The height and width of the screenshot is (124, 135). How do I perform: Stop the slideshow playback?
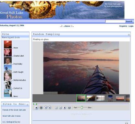[41, 108]
